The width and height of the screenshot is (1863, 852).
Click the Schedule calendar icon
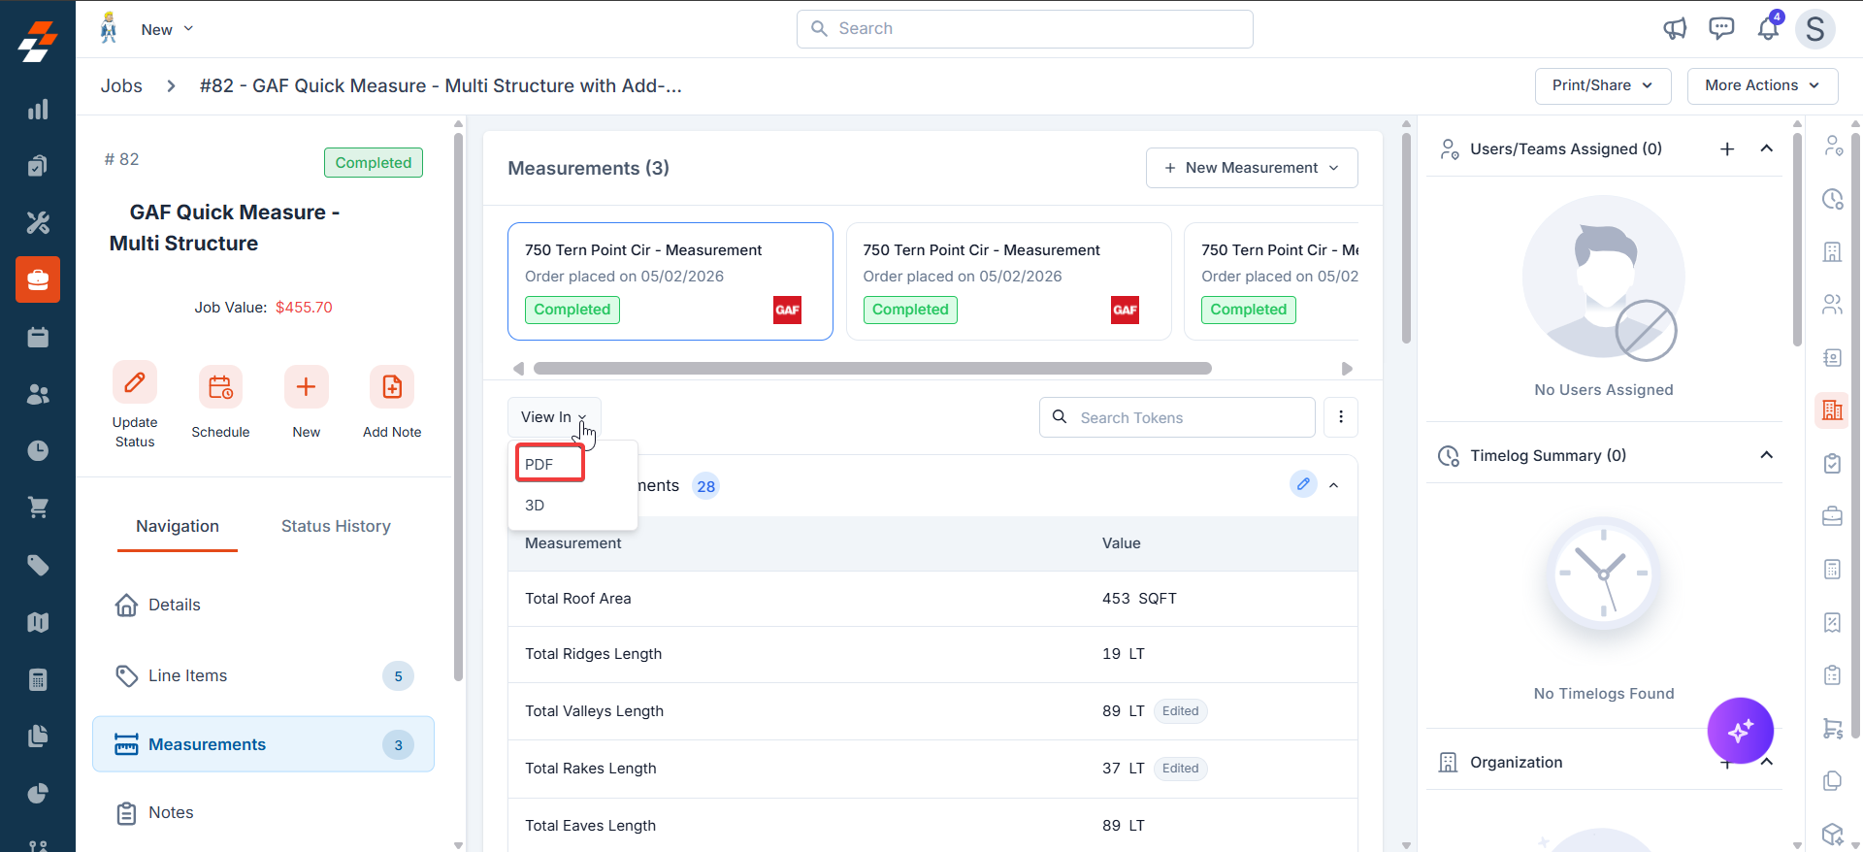click(x=220, y=388)
